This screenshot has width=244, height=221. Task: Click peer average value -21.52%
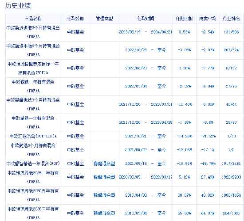coord(208,136)
